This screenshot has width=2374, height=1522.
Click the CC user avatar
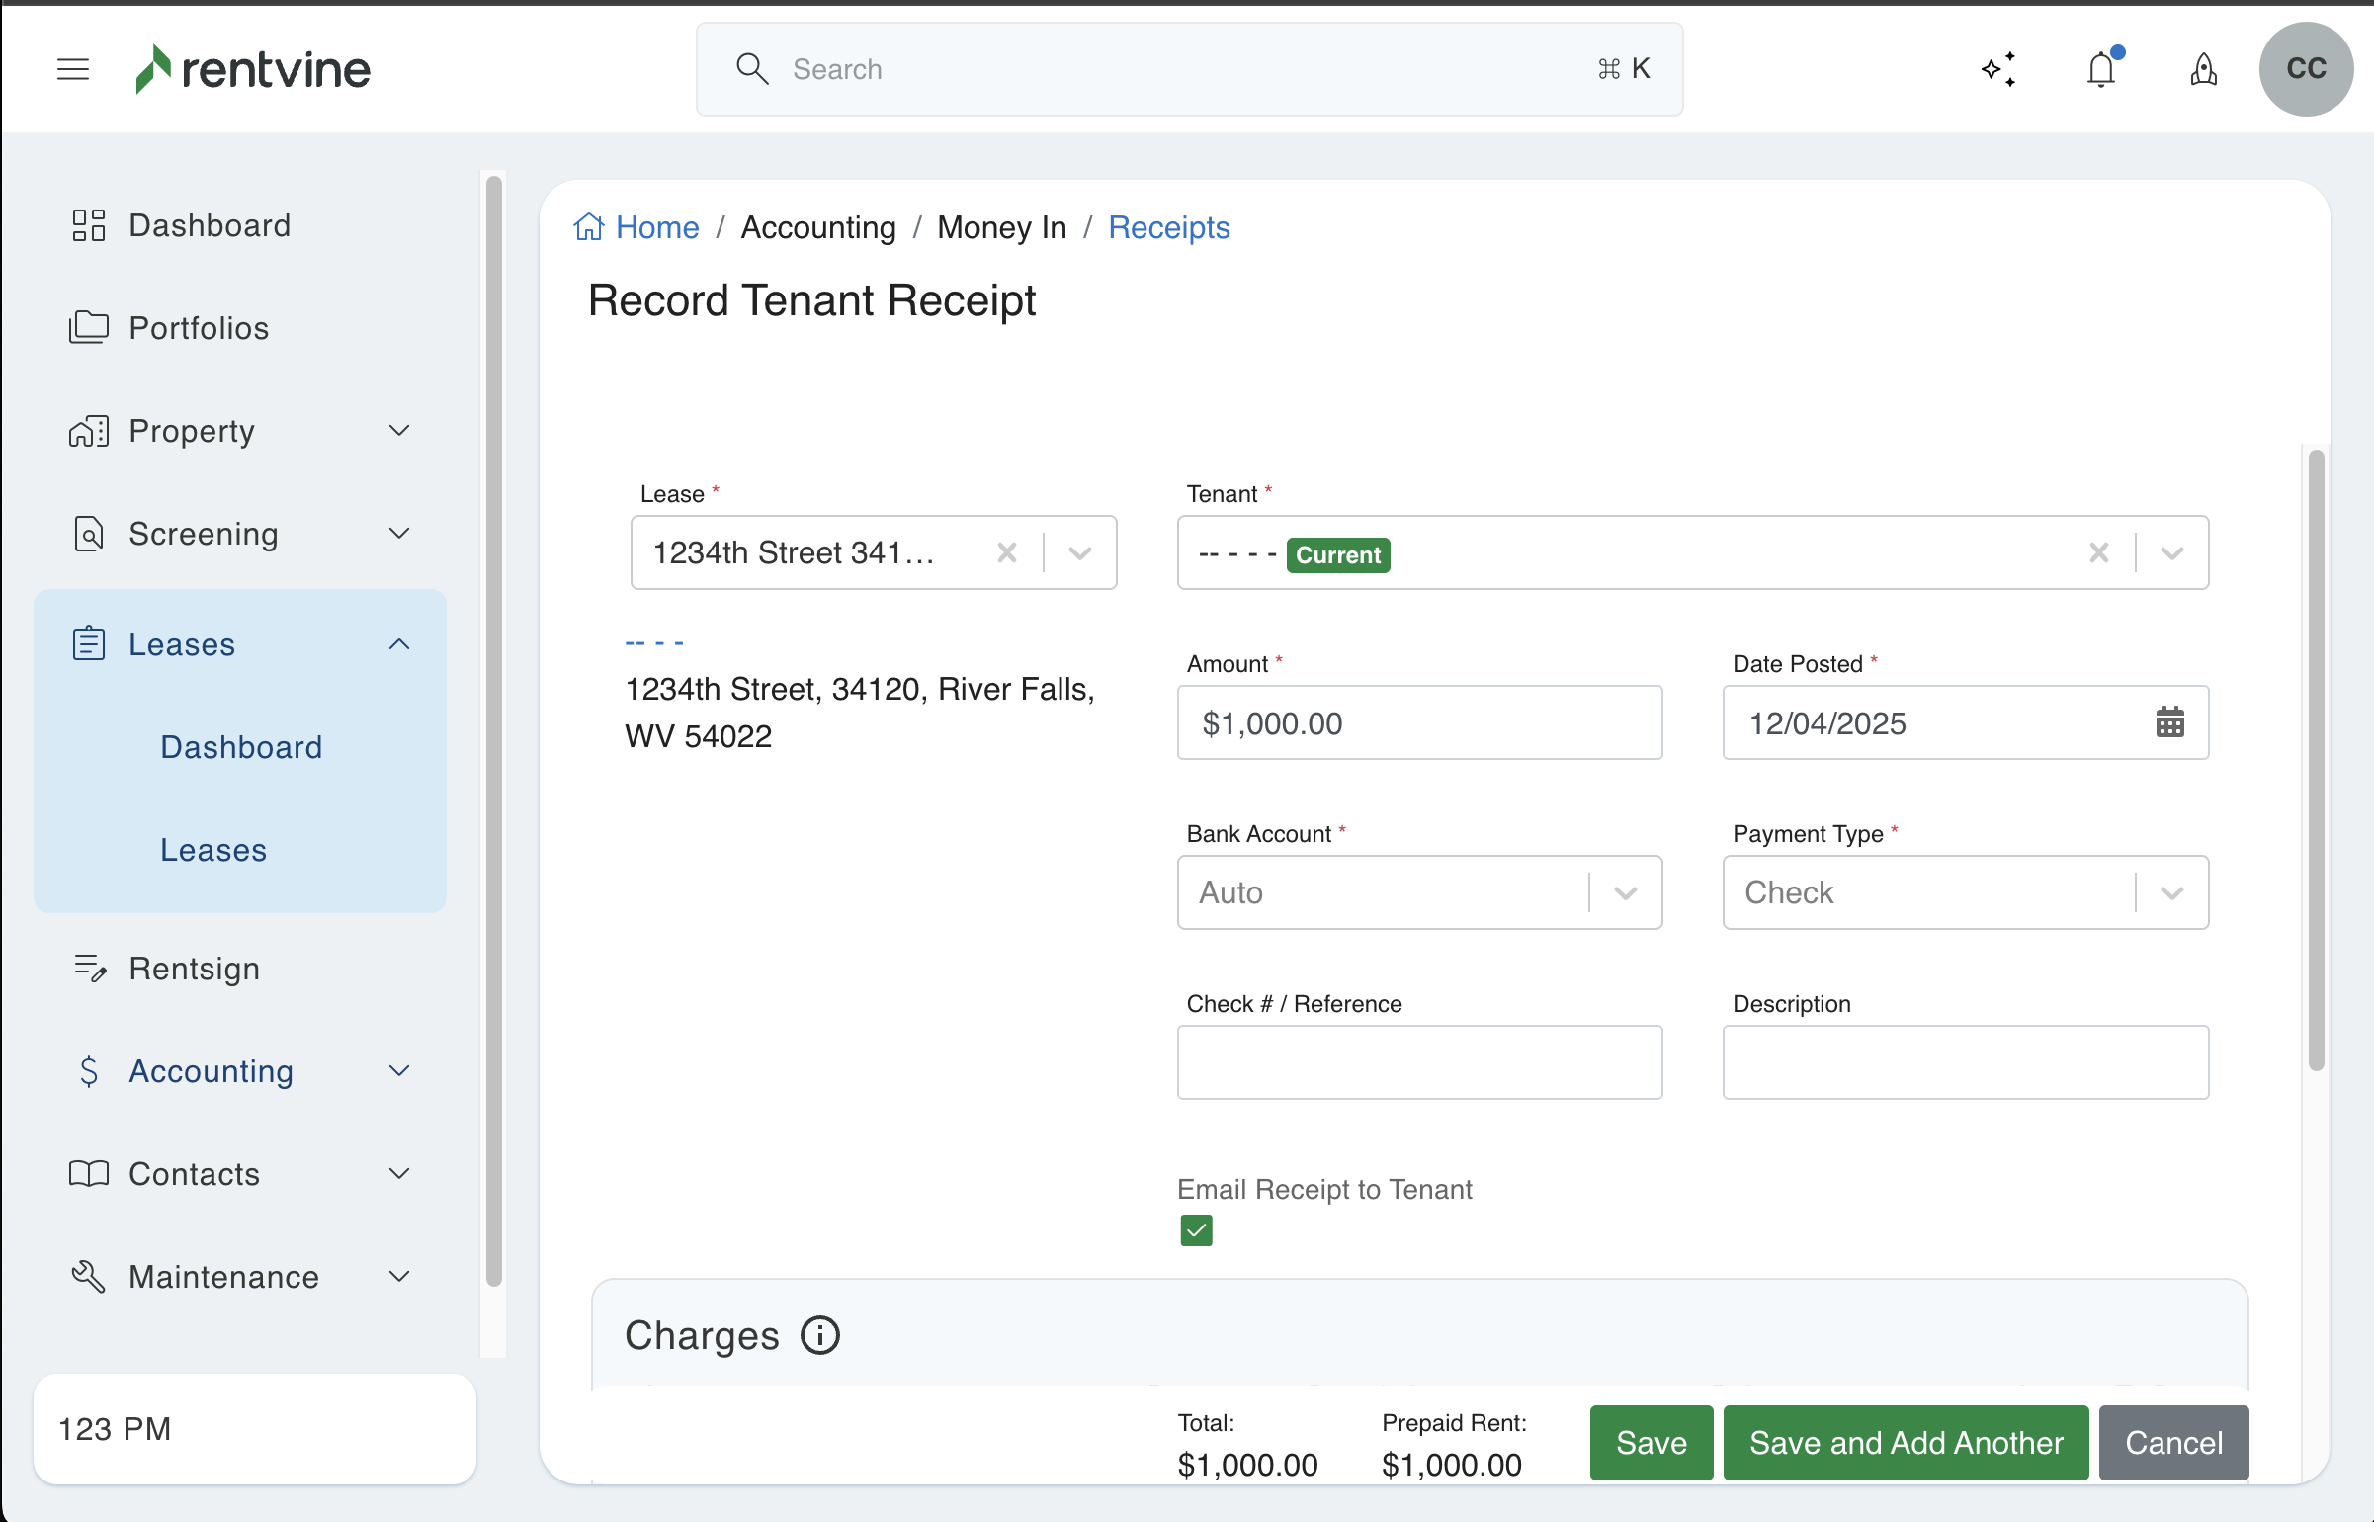click(x=2305, y=69)
